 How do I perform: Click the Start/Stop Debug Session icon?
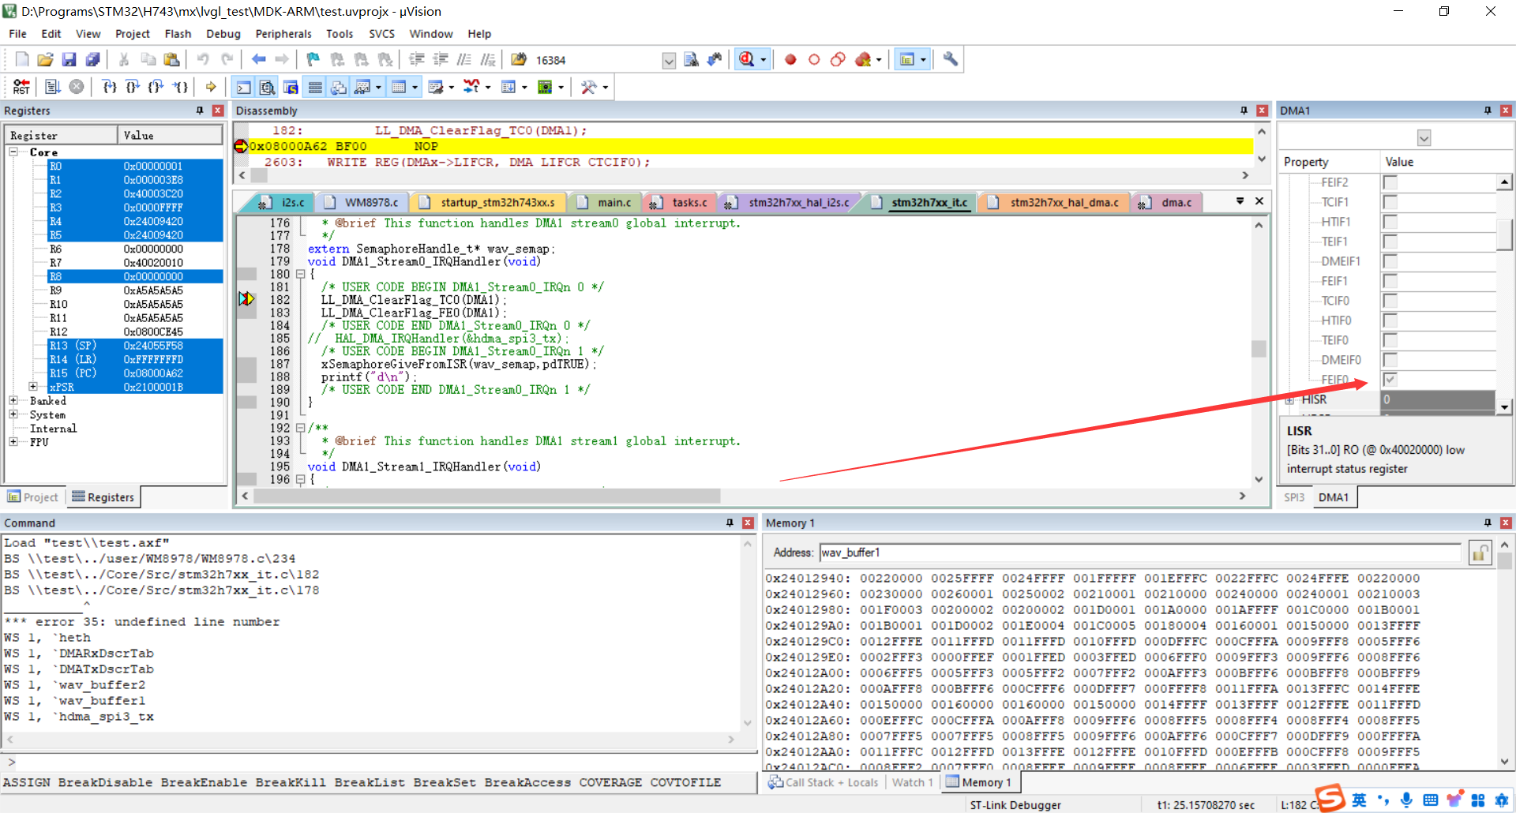(x=746, y=60)
